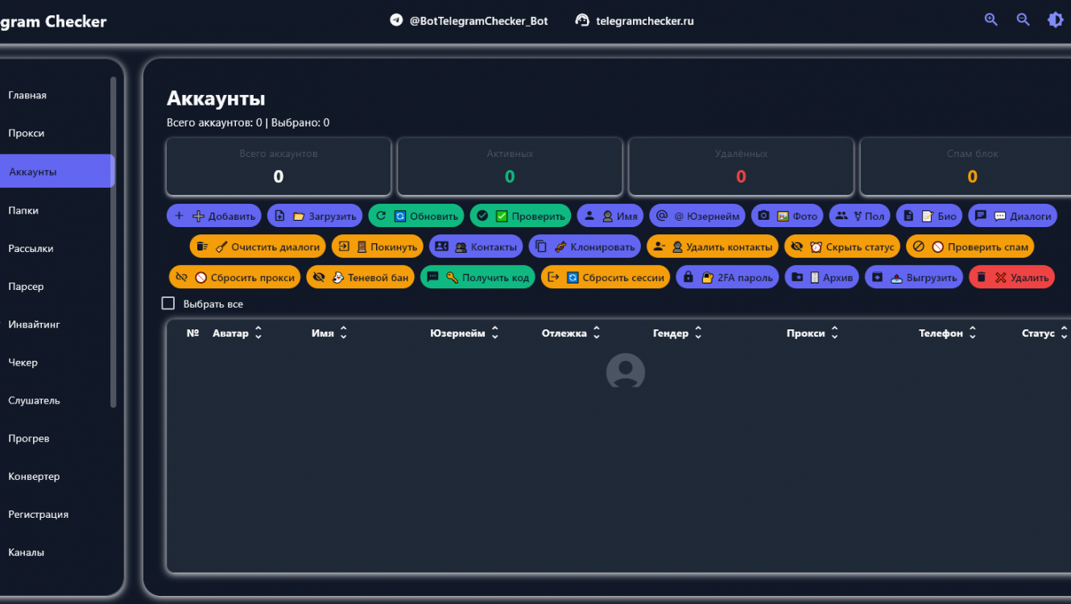Viewport: 1071px width, 604px height.
Task: Click the 'Скрыть статус' button
Action: 841,246
